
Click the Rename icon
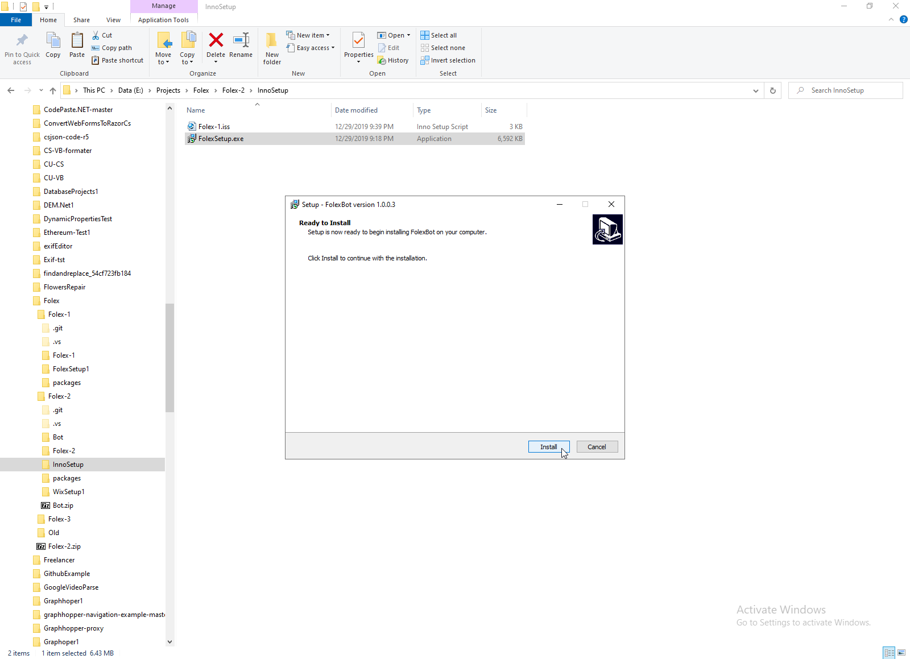pos(241,40)
